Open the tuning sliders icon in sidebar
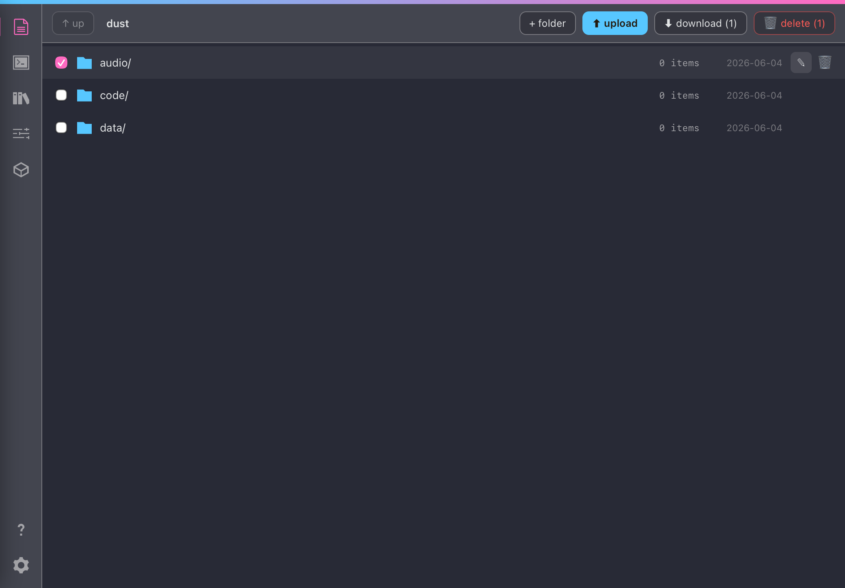Screen dimensions: 845x588 pyautogui.click(x=21, y=134)
